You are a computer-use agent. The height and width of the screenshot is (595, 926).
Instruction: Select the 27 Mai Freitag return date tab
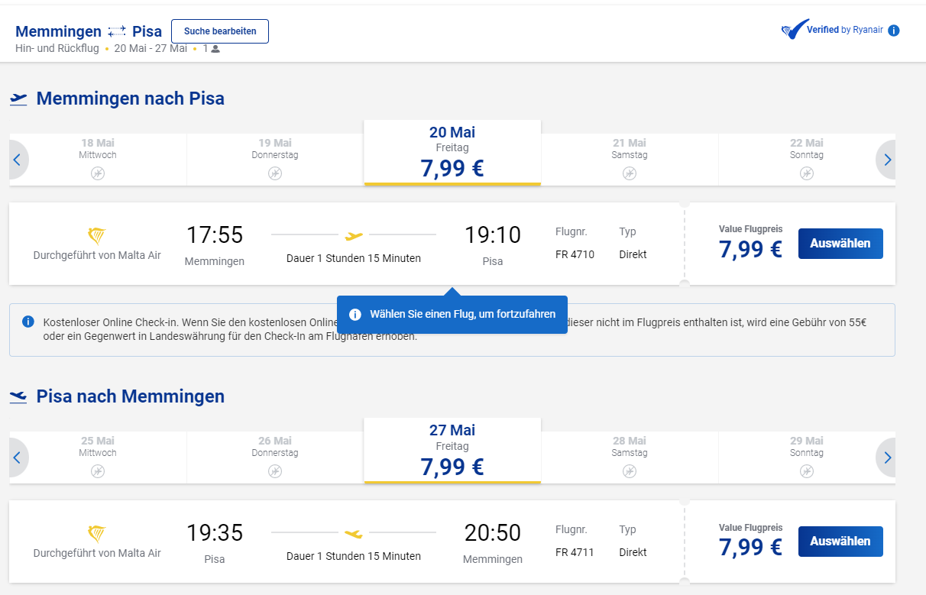pyautogui.click(x=452, y=451)
